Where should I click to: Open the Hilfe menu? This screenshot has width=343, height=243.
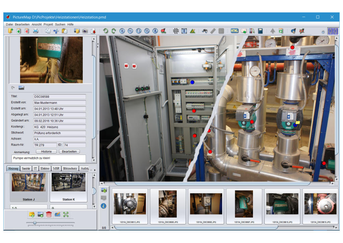pos(70,24)
